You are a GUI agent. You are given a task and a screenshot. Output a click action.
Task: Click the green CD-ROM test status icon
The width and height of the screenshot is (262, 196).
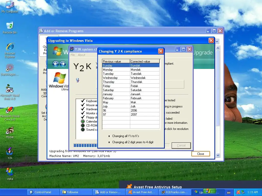point(83,126)
